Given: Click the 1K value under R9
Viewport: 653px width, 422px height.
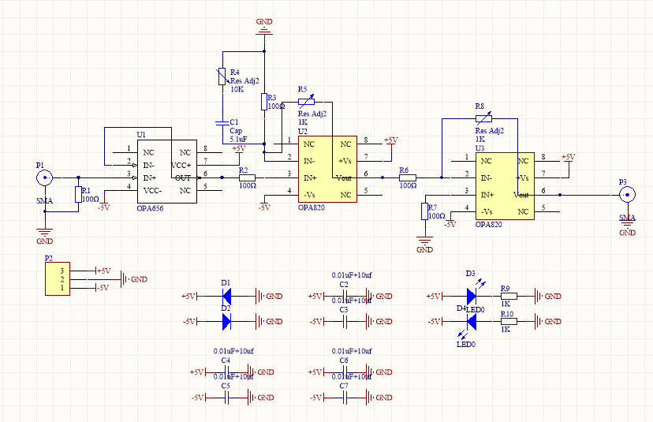Looking at the screenshot, I should click(506, 304).
